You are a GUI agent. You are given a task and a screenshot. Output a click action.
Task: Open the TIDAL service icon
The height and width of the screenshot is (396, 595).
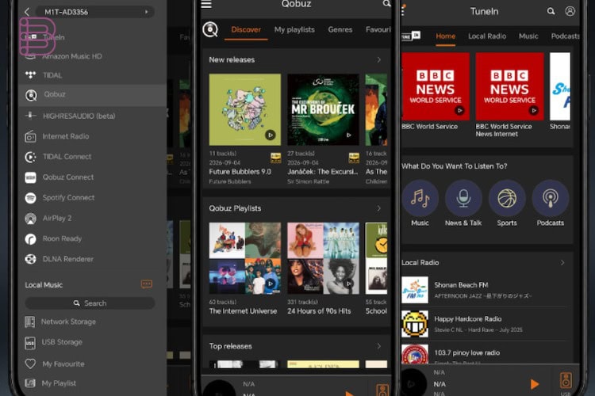(x=30, y=75)
